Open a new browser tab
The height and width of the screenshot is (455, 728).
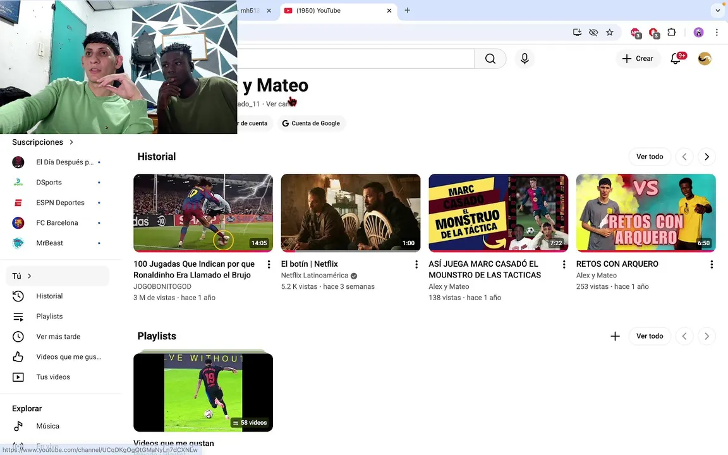click(407, 10)
